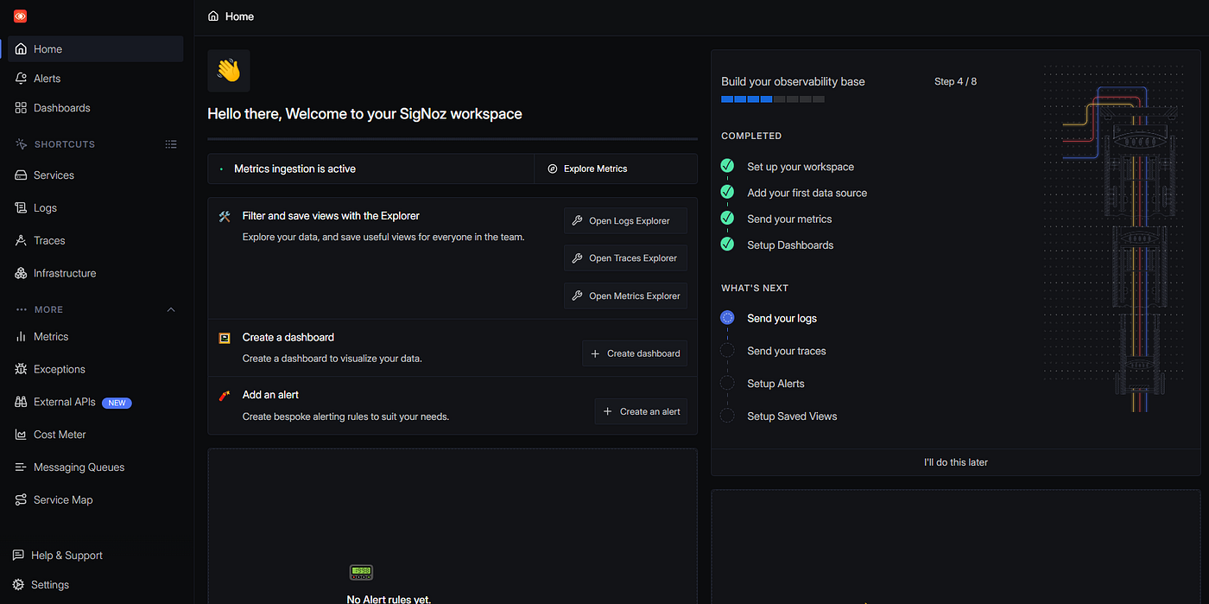
Task: Click the Add your first data source checkmark
Action: click(727, 192)
